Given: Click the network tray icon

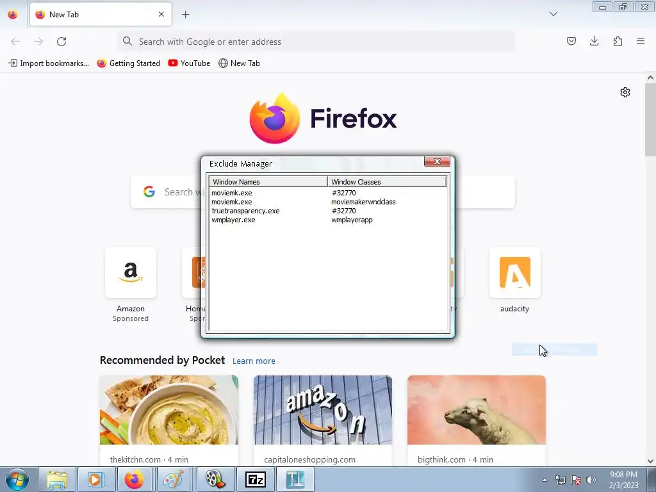Looking at the screenshot, I should (x=560, y=480).
